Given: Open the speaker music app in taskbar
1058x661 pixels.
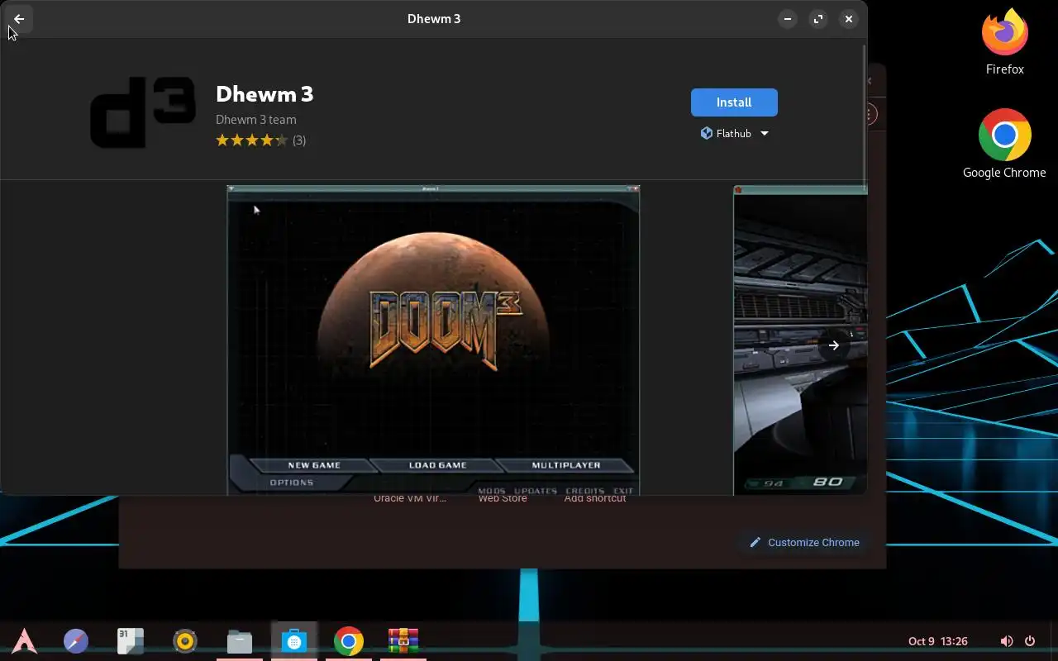Looking at the screenshot, I should coord(185,641).
